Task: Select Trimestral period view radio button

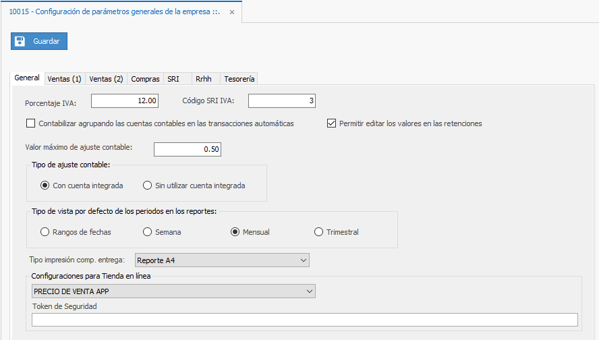Action: pyautogui.click(x=318, y=232)
